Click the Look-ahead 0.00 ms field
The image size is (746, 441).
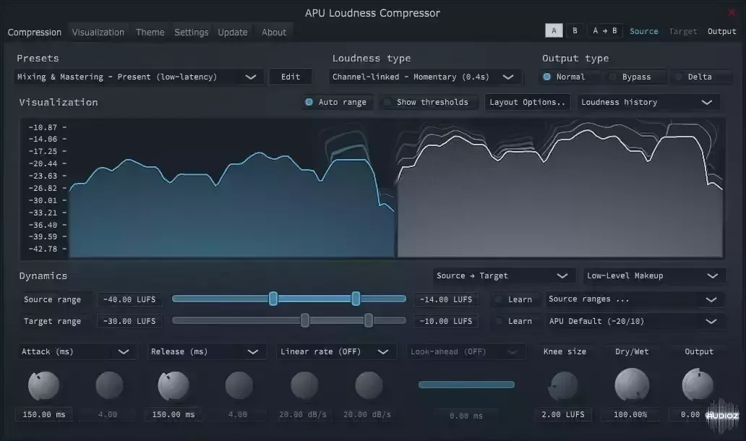466,416
